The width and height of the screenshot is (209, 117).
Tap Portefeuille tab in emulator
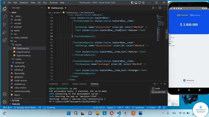[182, 15]
